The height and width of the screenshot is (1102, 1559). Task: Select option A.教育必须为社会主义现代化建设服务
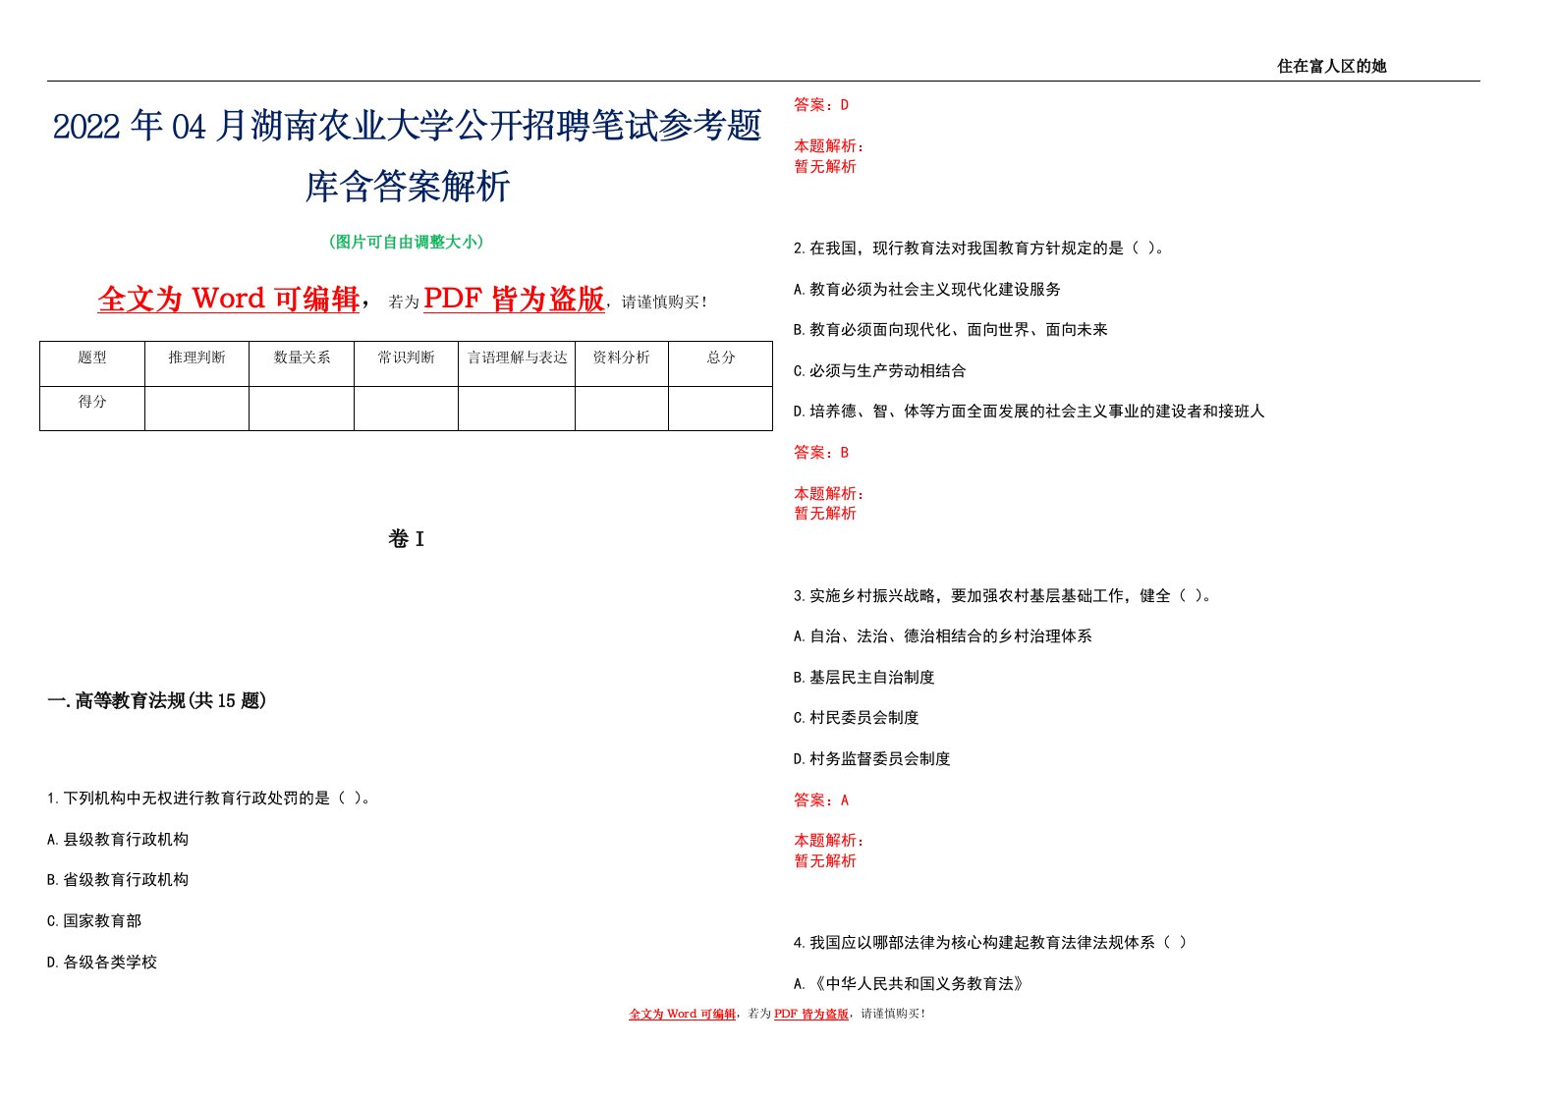point(927,290)
